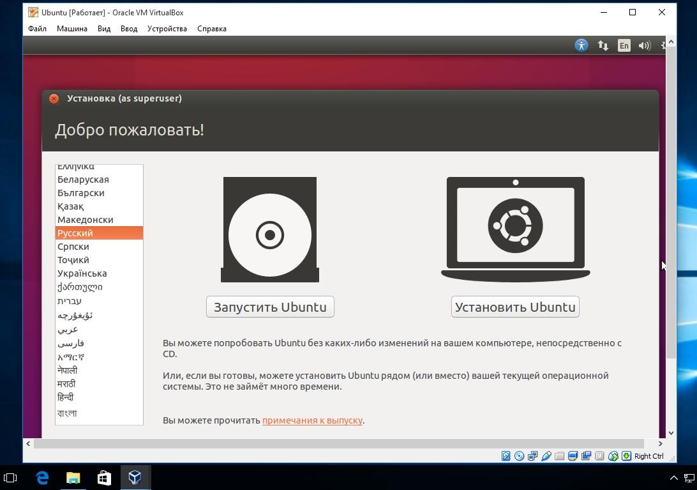This screenshot has height=490, width=697.
Task: Open the Файл menu
Action: click(x=37, y=29)
